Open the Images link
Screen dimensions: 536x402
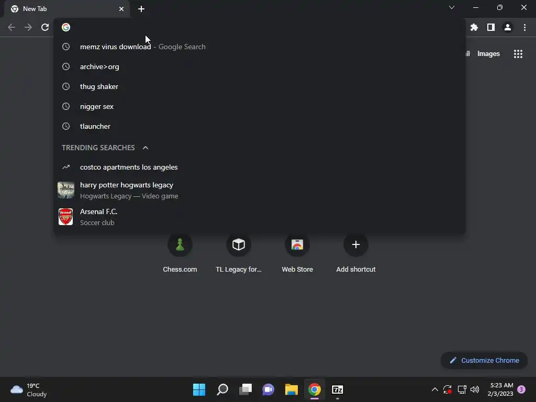(488, 54)
